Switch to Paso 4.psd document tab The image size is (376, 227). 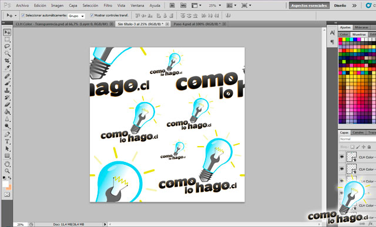[x=197, y=24]
